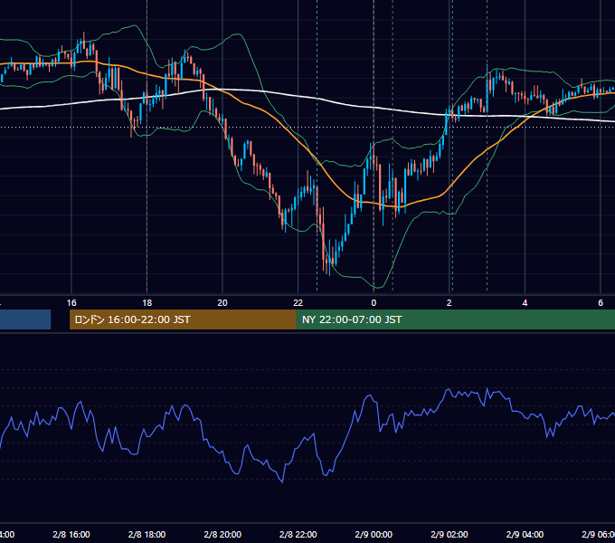The width and height of the screenshot is (615, 543).
Task: Click the 2/8 18:00 date label
Action: click(x=147, y=534)
